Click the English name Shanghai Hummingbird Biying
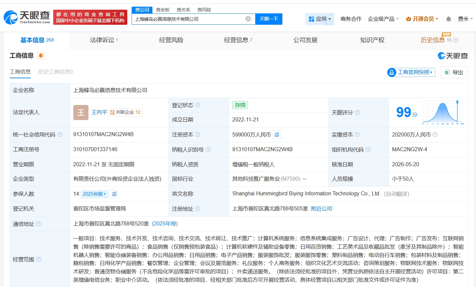 click(x=306, y=193)
